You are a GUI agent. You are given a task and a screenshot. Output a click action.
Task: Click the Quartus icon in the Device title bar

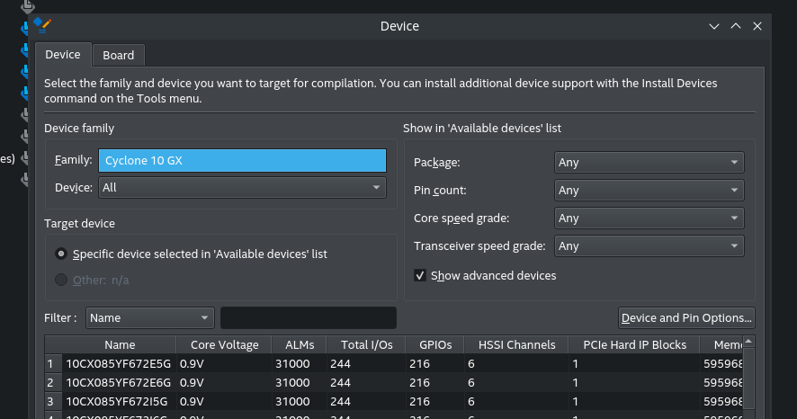41,25
